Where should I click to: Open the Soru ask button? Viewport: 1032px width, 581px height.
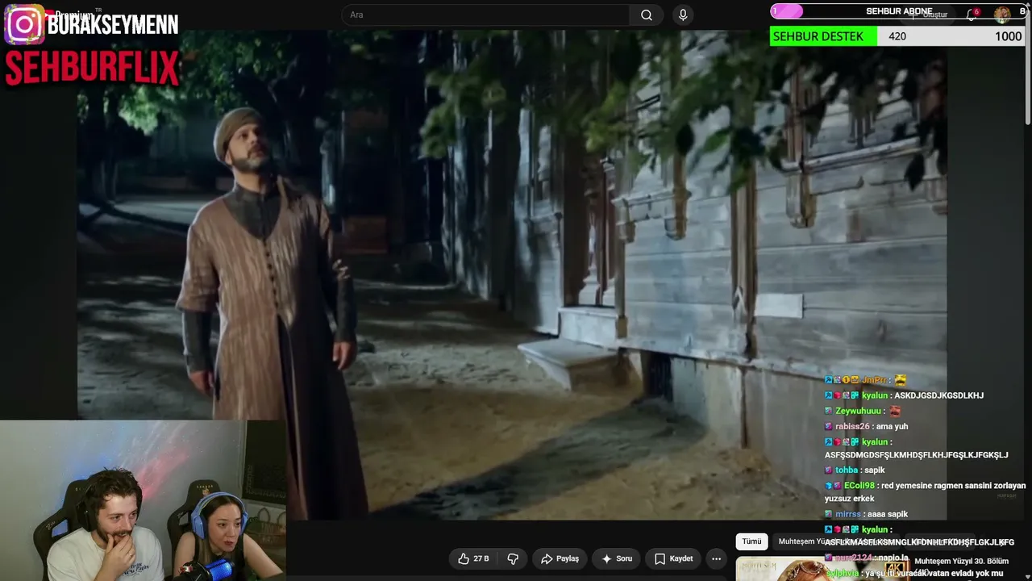point(616,558)
